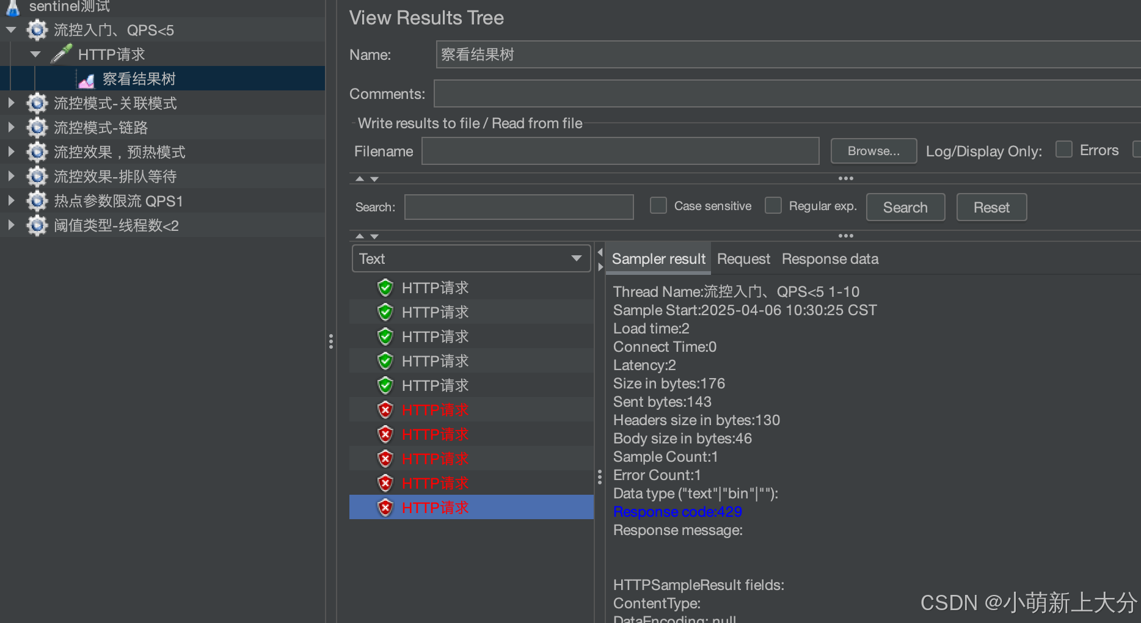Click the sentinel测试 test plan flask icon

pyautogui.click(x=13, y=7)
